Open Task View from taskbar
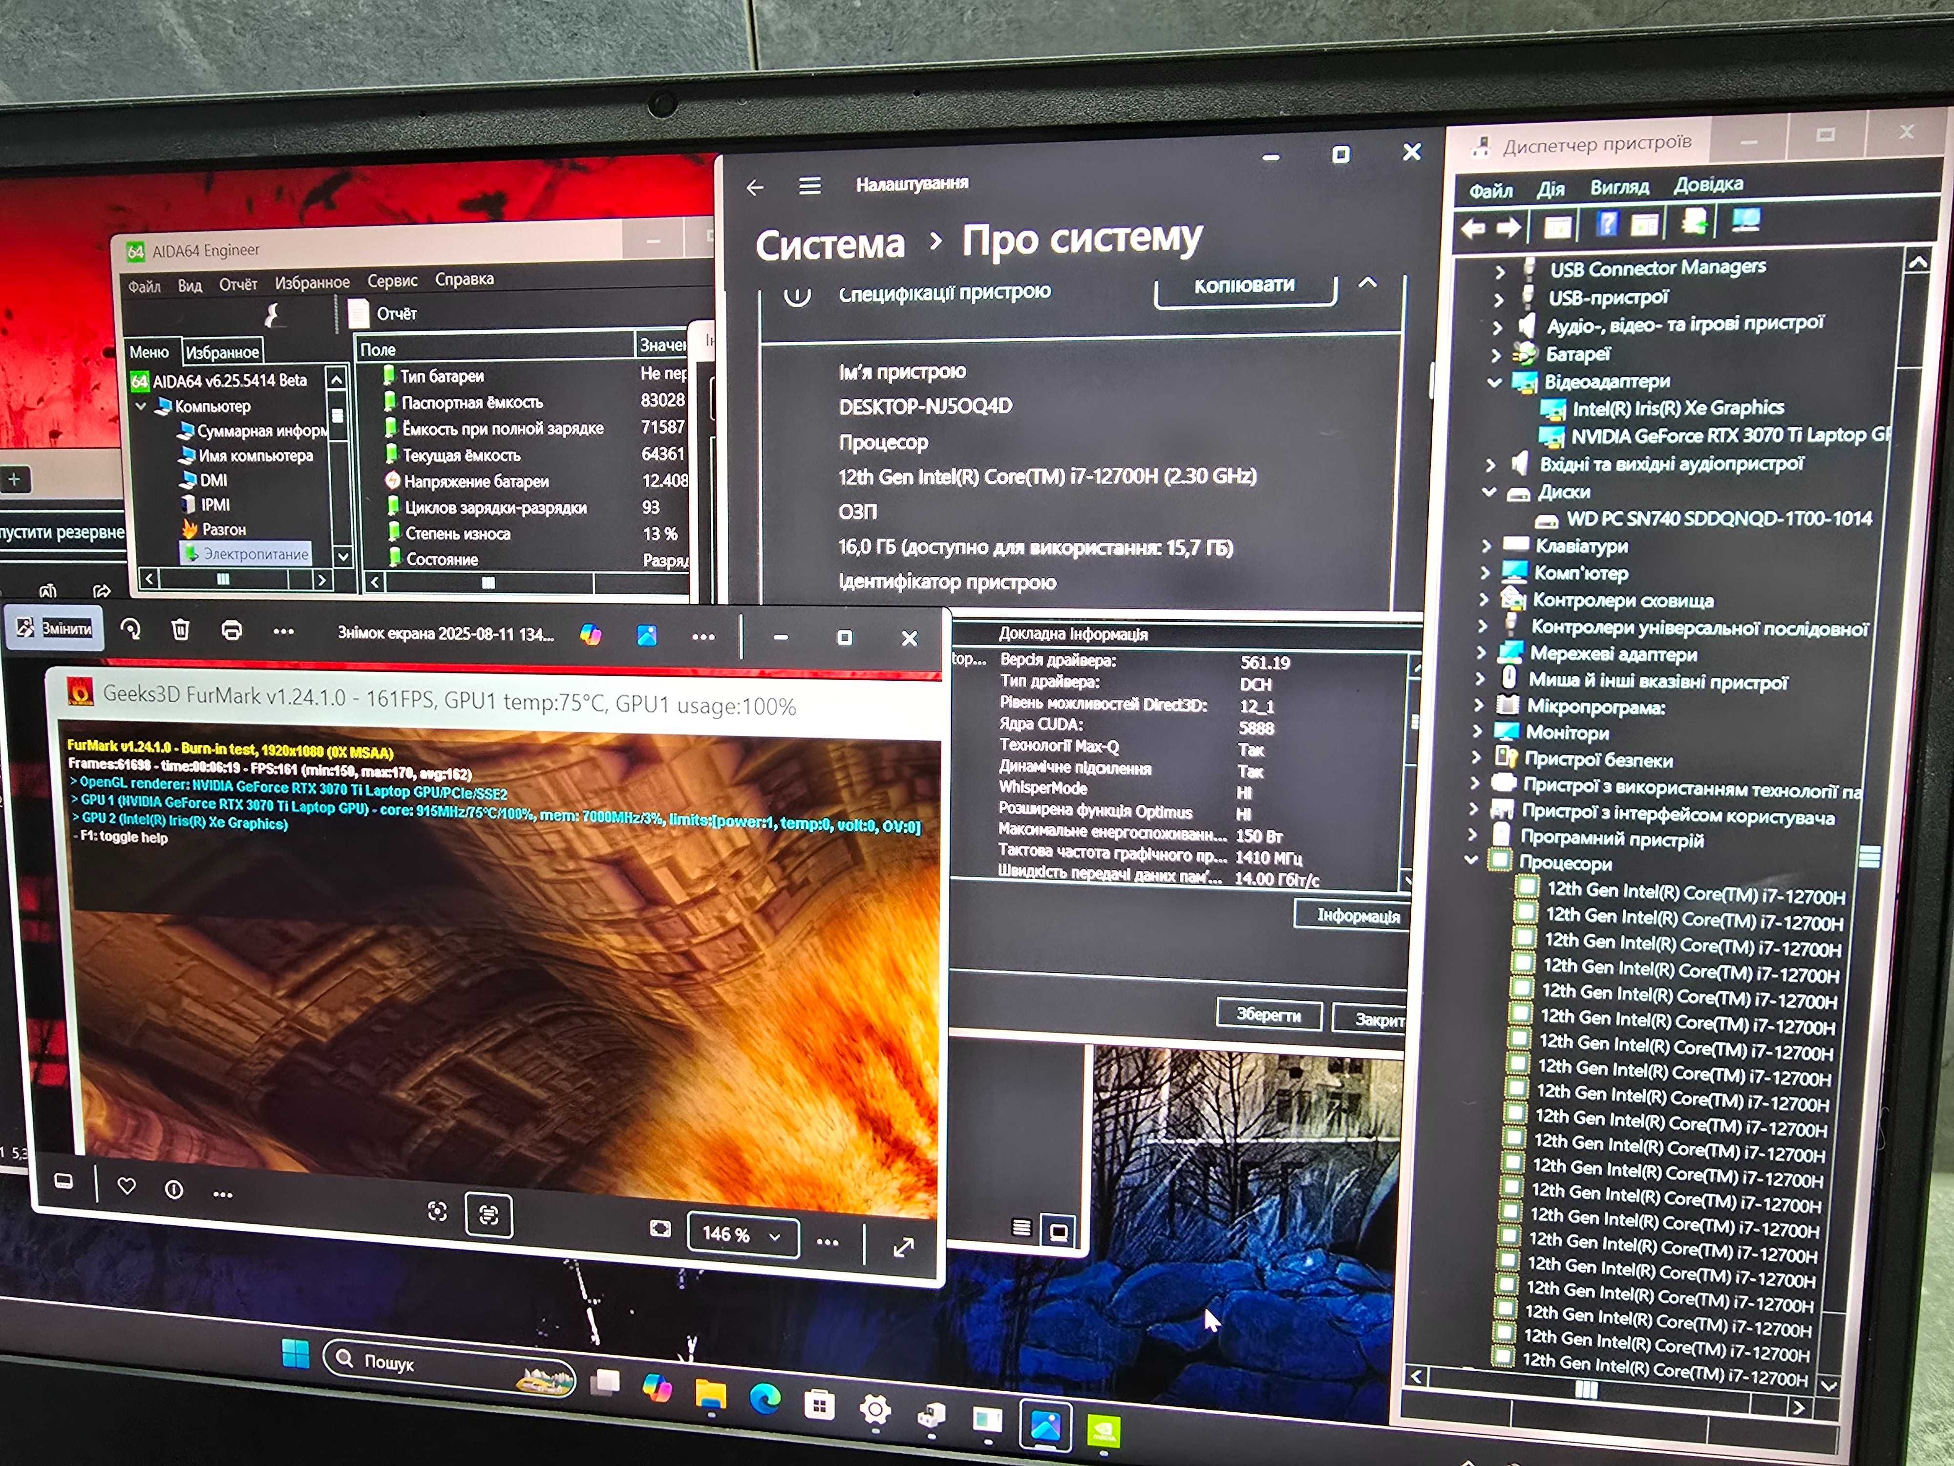 [606, 1383]
